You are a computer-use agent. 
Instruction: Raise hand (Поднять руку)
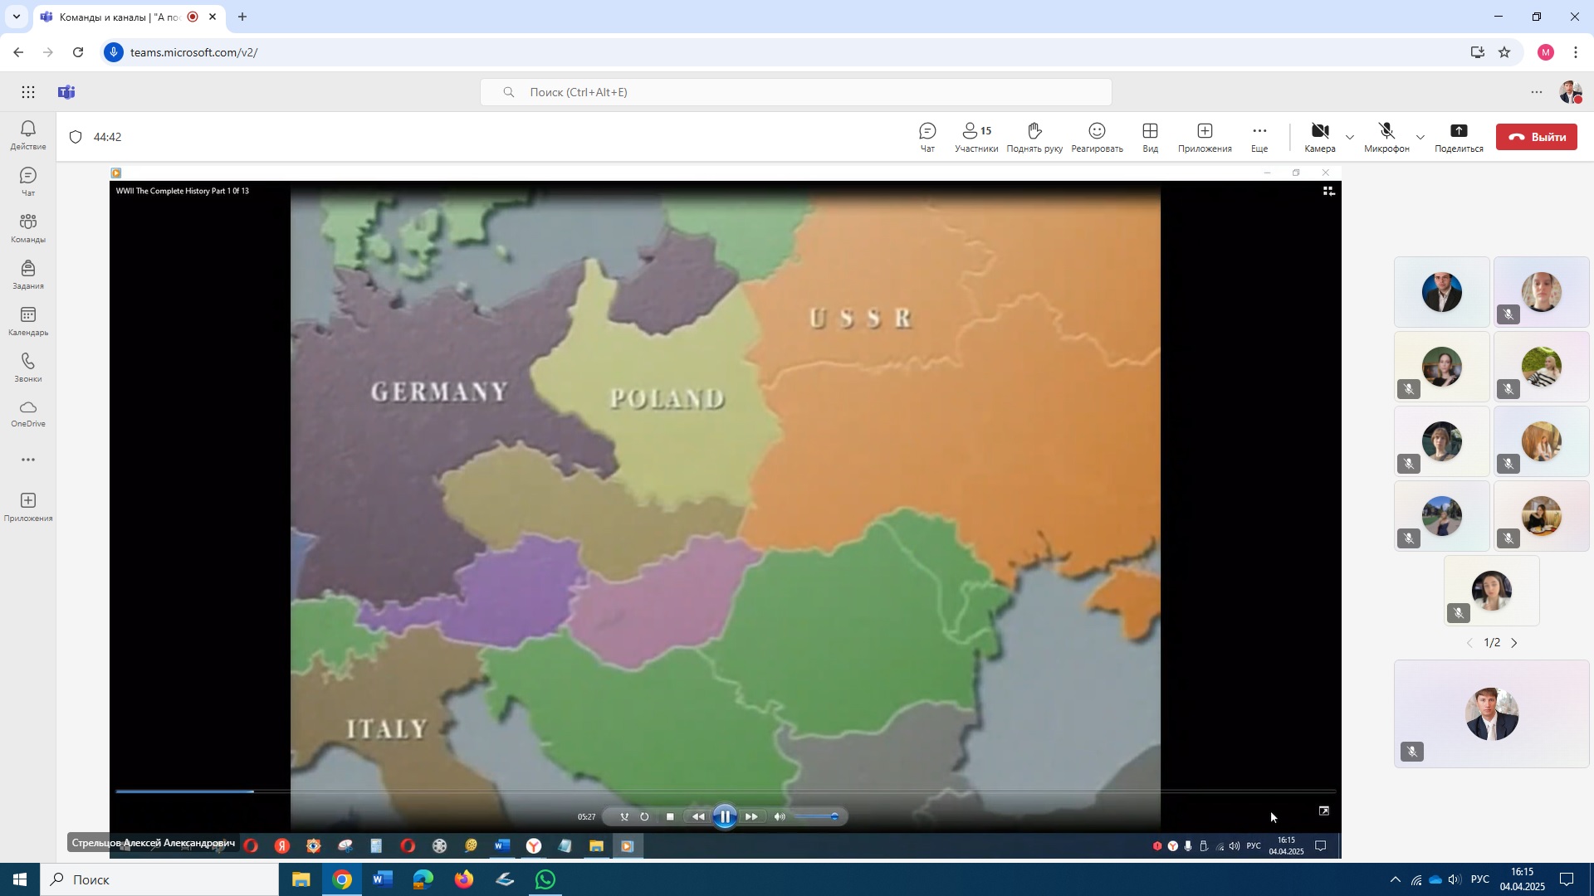pyautogui.click(x=1034, y=137)
